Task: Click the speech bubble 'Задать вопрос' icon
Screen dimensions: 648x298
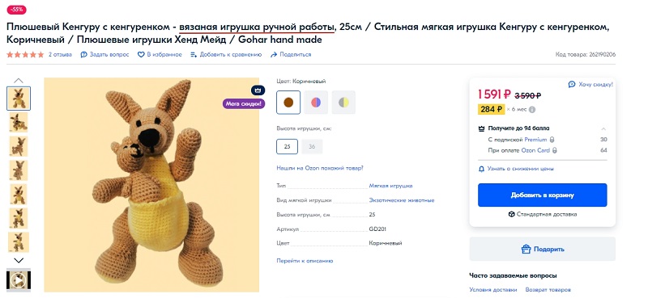Action: pos(84,54)
